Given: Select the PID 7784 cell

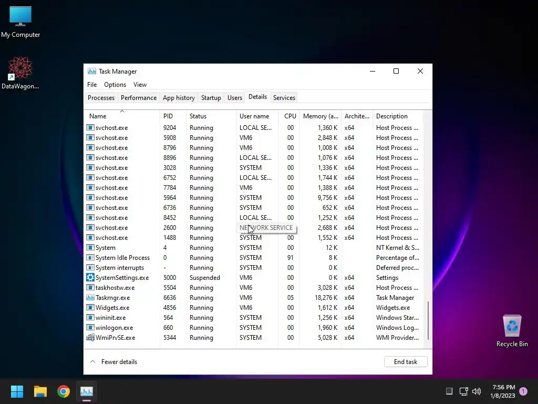Looking at the screenshot, I should tap(170, 188).
